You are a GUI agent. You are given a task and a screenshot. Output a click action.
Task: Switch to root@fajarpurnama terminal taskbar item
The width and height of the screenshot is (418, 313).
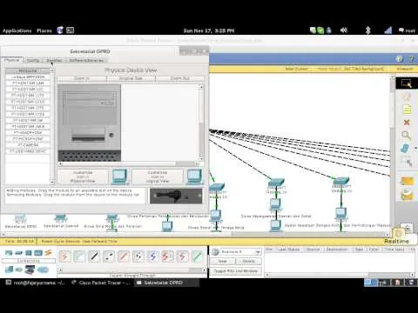36,283
